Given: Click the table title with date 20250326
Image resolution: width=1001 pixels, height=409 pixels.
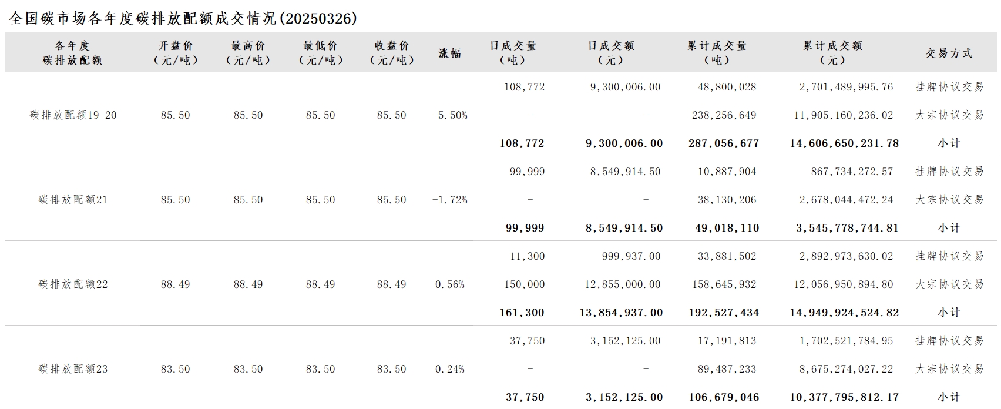Looking at the screenshot, I should click(183, 19).
